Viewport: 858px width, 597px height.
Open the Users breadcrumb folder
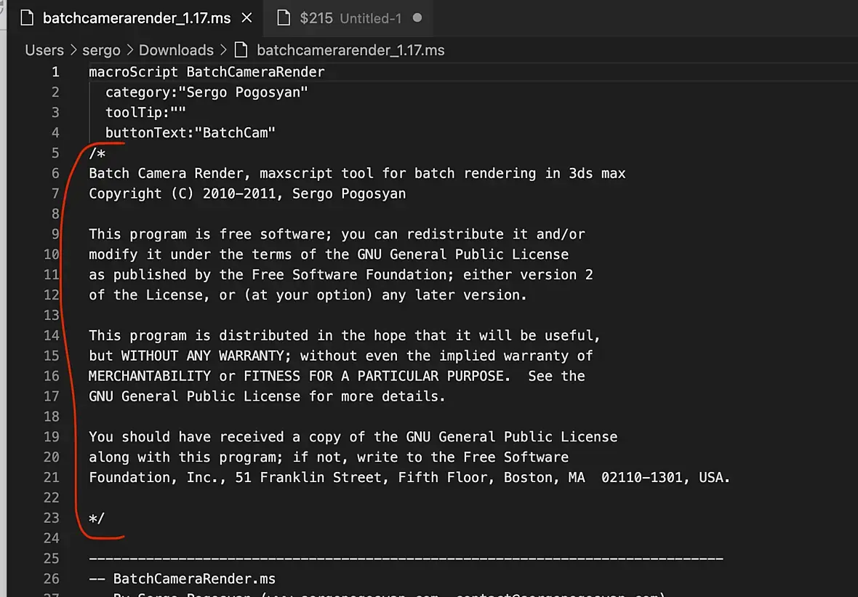pos(44,50)
